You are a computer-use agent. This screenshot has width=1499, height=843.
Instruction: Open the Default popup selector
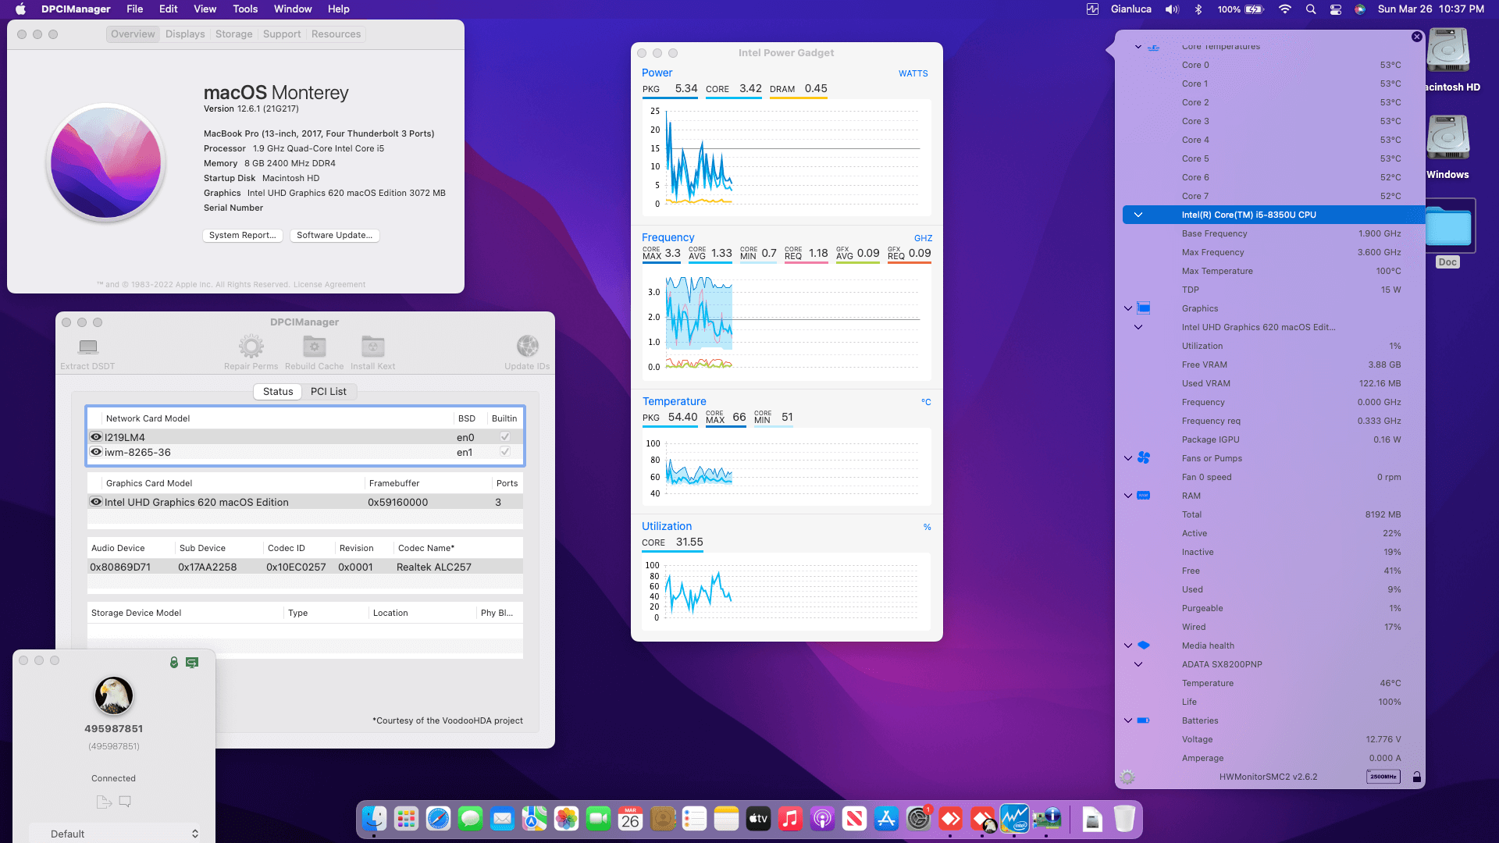[x=116, y=834]
